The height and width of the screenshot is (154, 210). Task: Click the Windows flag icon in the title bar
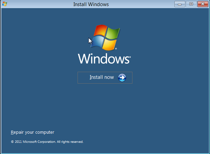[4, 4]
